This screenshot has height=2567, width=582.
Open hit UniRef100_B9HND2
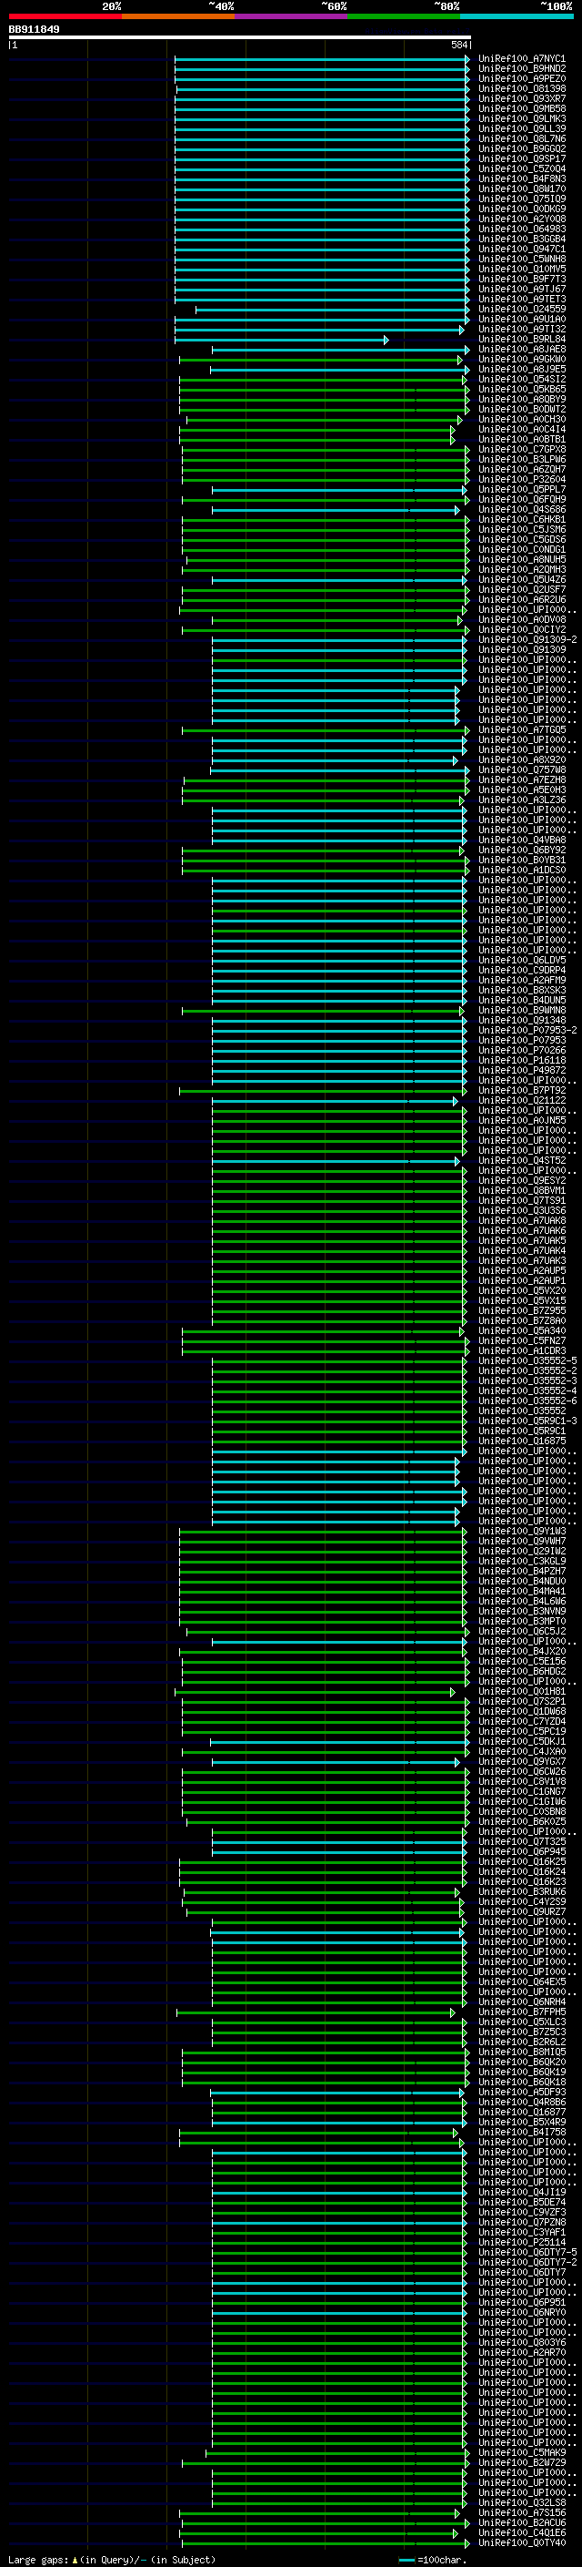[x=521, y=69]
